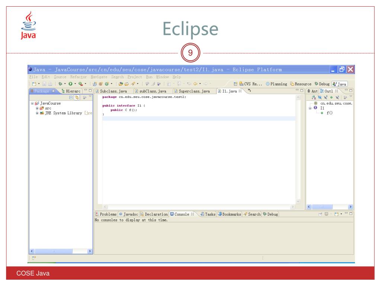Toggle Link with Editor in Package Explorer
Image resolution: width=381 pixels, height=286 pixels.
tap(77, 98)
